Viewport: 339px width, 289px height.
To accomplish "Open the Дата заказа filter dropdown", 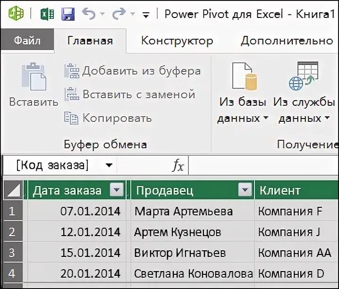I will 117,190.
